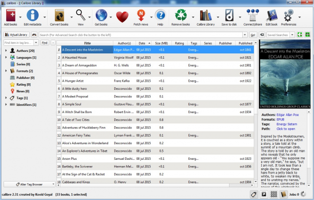
Task: Click the collapse all minus button
Action: point(53,43)
